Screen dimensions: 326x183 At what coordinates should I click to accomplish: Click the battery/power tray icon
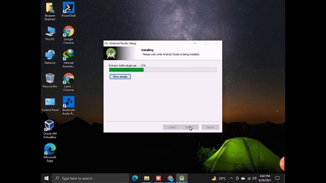coord(237,178)
